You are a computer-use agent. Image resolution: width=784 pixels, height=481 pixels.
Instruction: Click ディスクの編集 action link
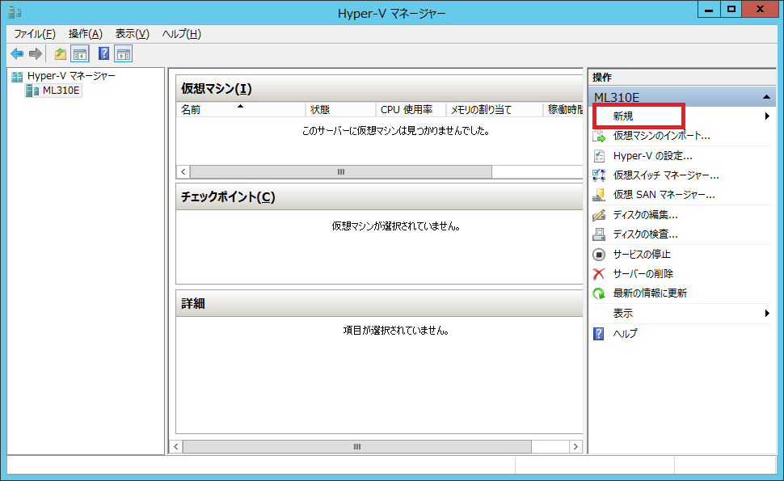pos(645,215)
